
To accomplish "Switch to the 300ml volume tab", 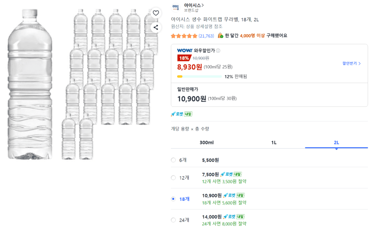I will coord(207,142).
